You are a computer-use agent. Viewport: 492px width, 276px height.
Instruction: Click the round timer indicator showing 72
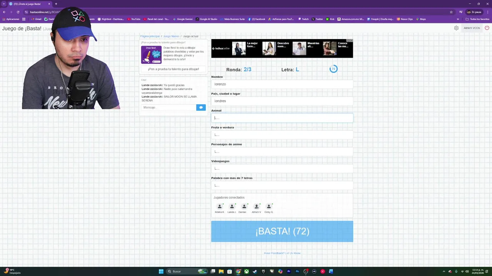point(333,69)
